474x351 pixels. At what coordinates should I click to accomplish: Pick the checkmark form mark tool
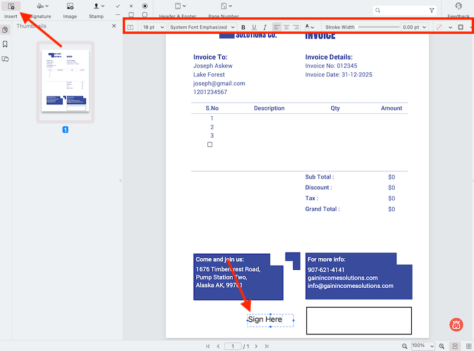pyautogui.click(x=118, y=6)
